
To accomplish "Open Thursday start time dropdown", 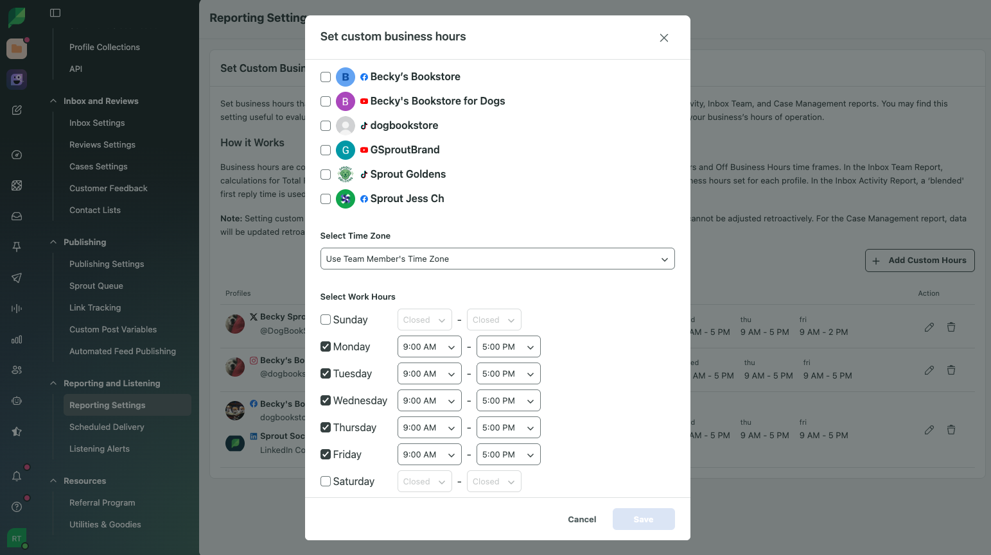I will point(429,427).
